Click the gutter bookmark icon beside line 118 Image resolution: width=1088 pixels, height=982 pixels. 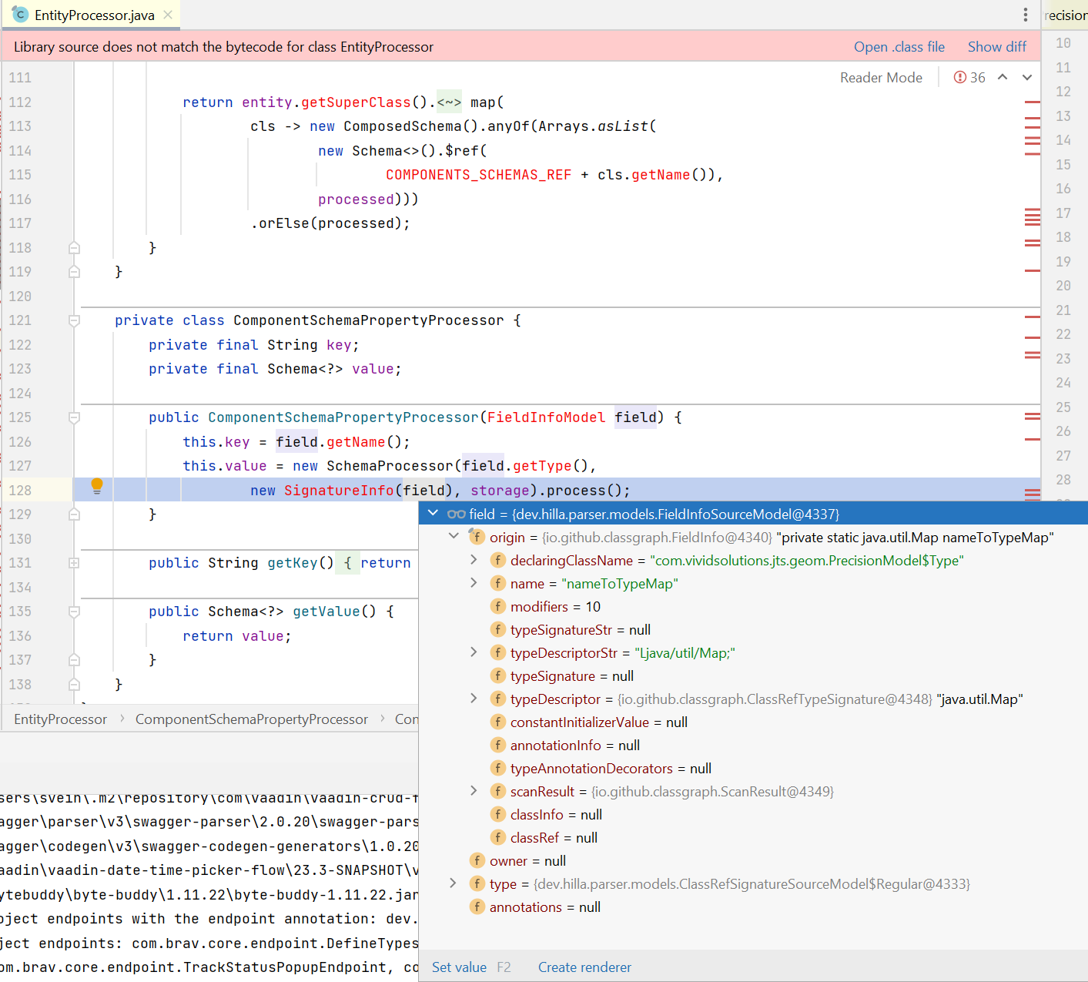click(x=73, y=246)
